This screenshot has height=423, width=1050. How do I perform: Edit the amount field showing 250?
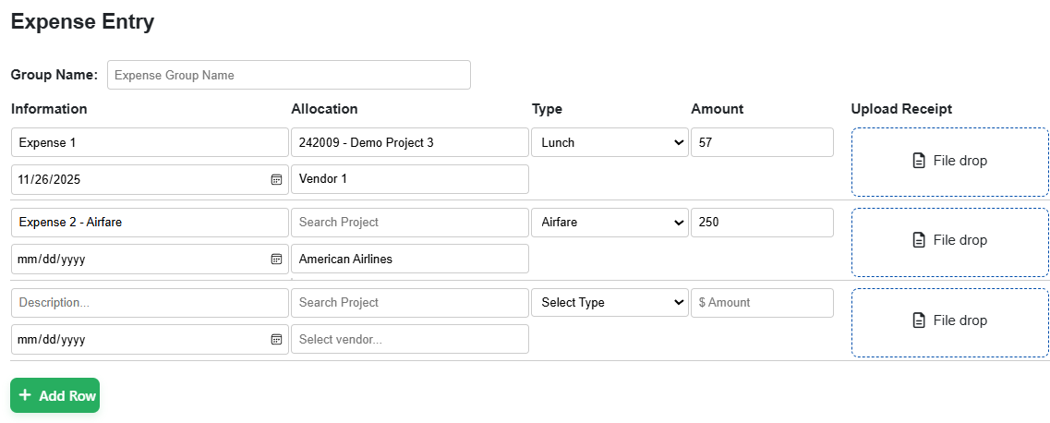pos(762,223)
